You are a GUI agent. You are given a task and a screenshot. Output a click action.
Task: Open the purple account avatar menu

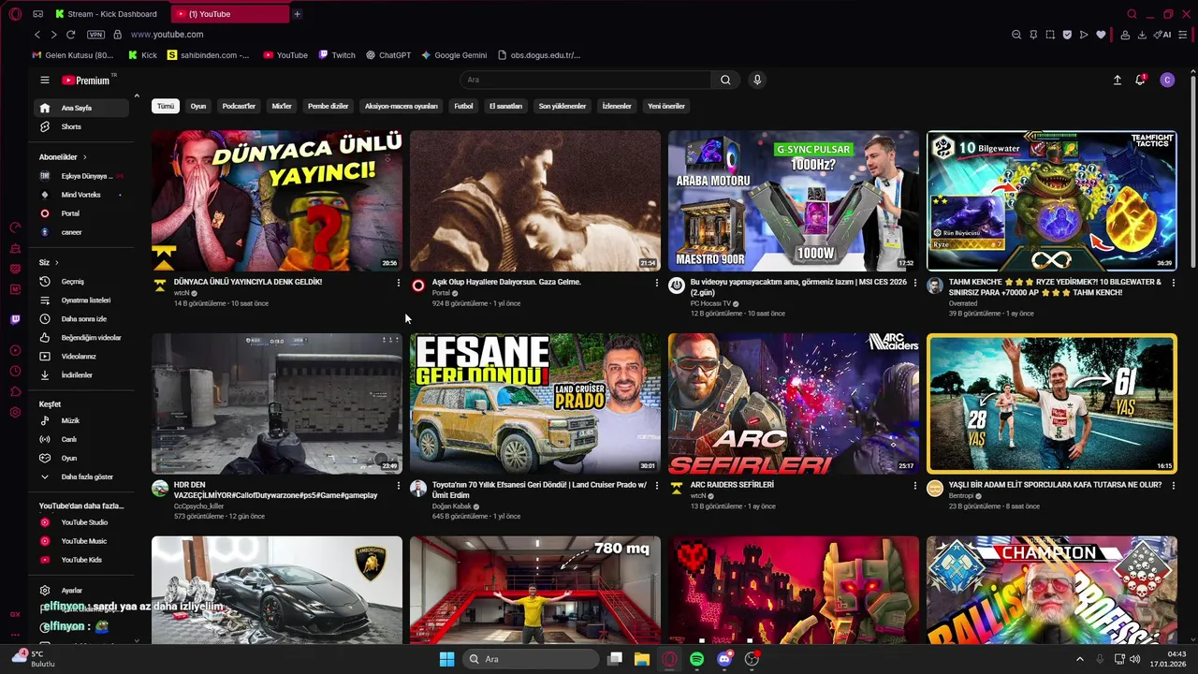click(1166, 81)
